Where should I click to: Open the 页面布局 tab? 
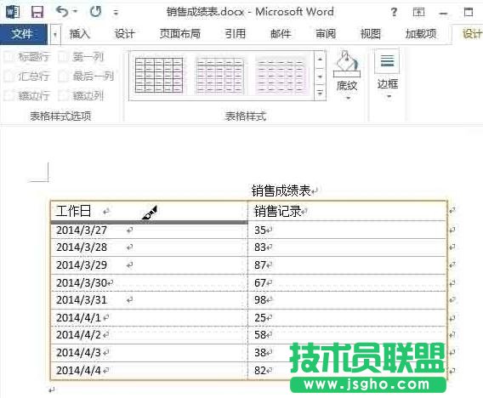pos(180,33)
